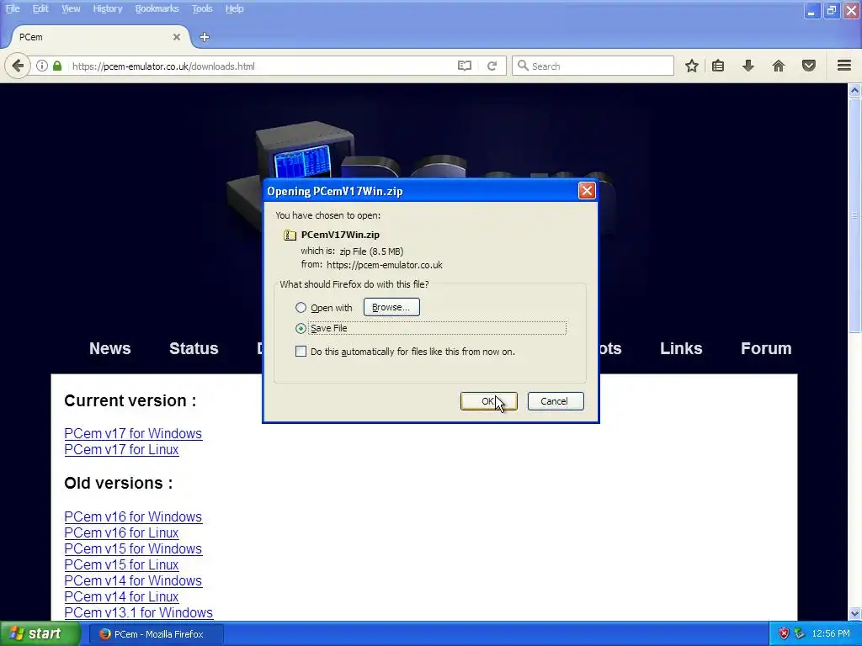Open the PCem v15 for Windows link
Image resolution: width=862 pixels, height=646 pixels.
click(x=133, y=548)
